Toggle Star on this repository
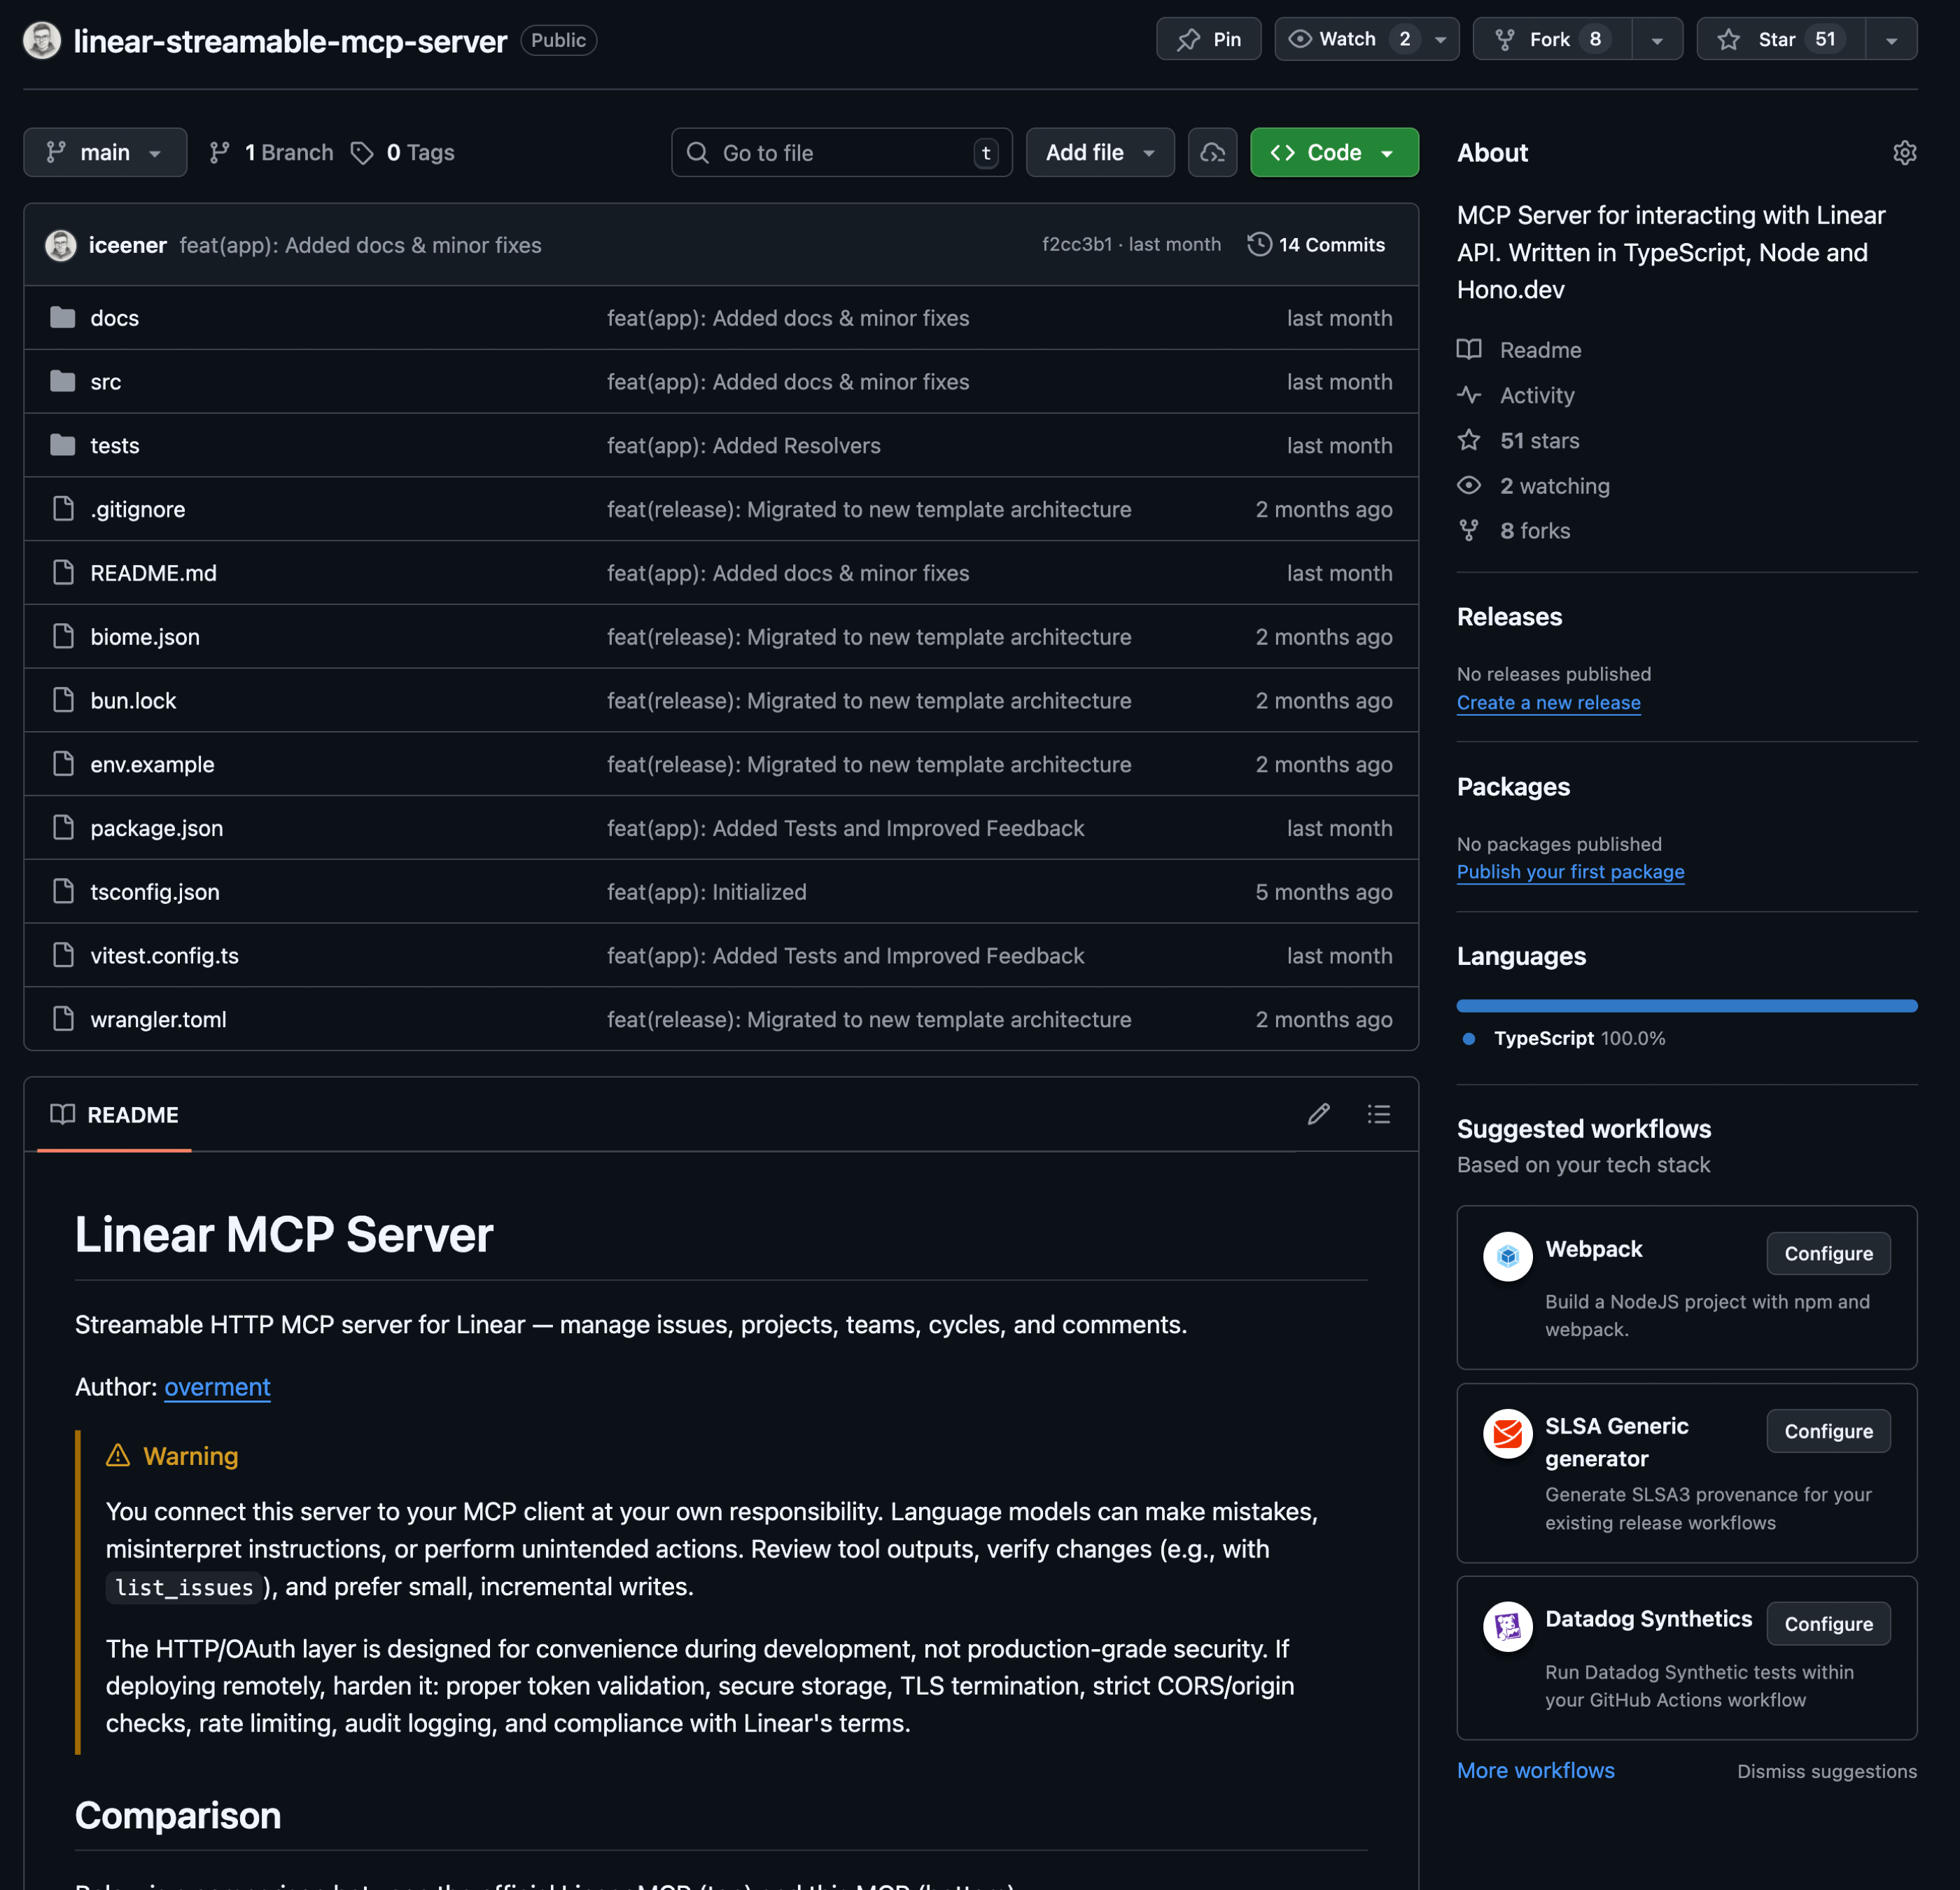The width and height of the screenshot is (1960, 1890). (1779, 39)
